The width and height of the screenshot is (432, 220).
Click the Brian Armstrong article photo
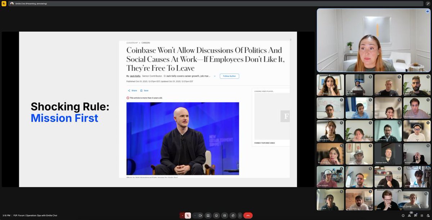[x=183, y=138]
